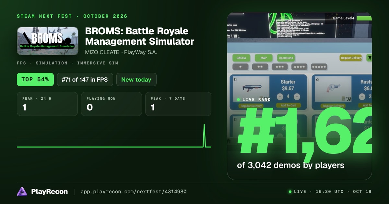
Task: Click the Rusty revolver weapon image
Action: click(333, 88)
